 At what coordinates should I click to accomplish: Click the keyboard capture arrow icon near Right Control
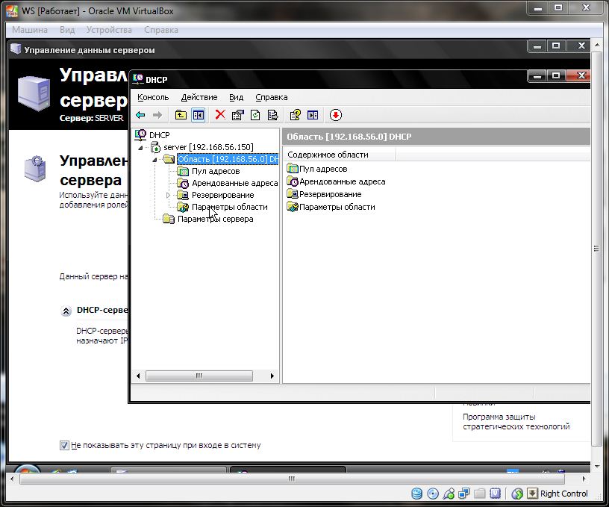pyautogui.click(x=532, y=494)
